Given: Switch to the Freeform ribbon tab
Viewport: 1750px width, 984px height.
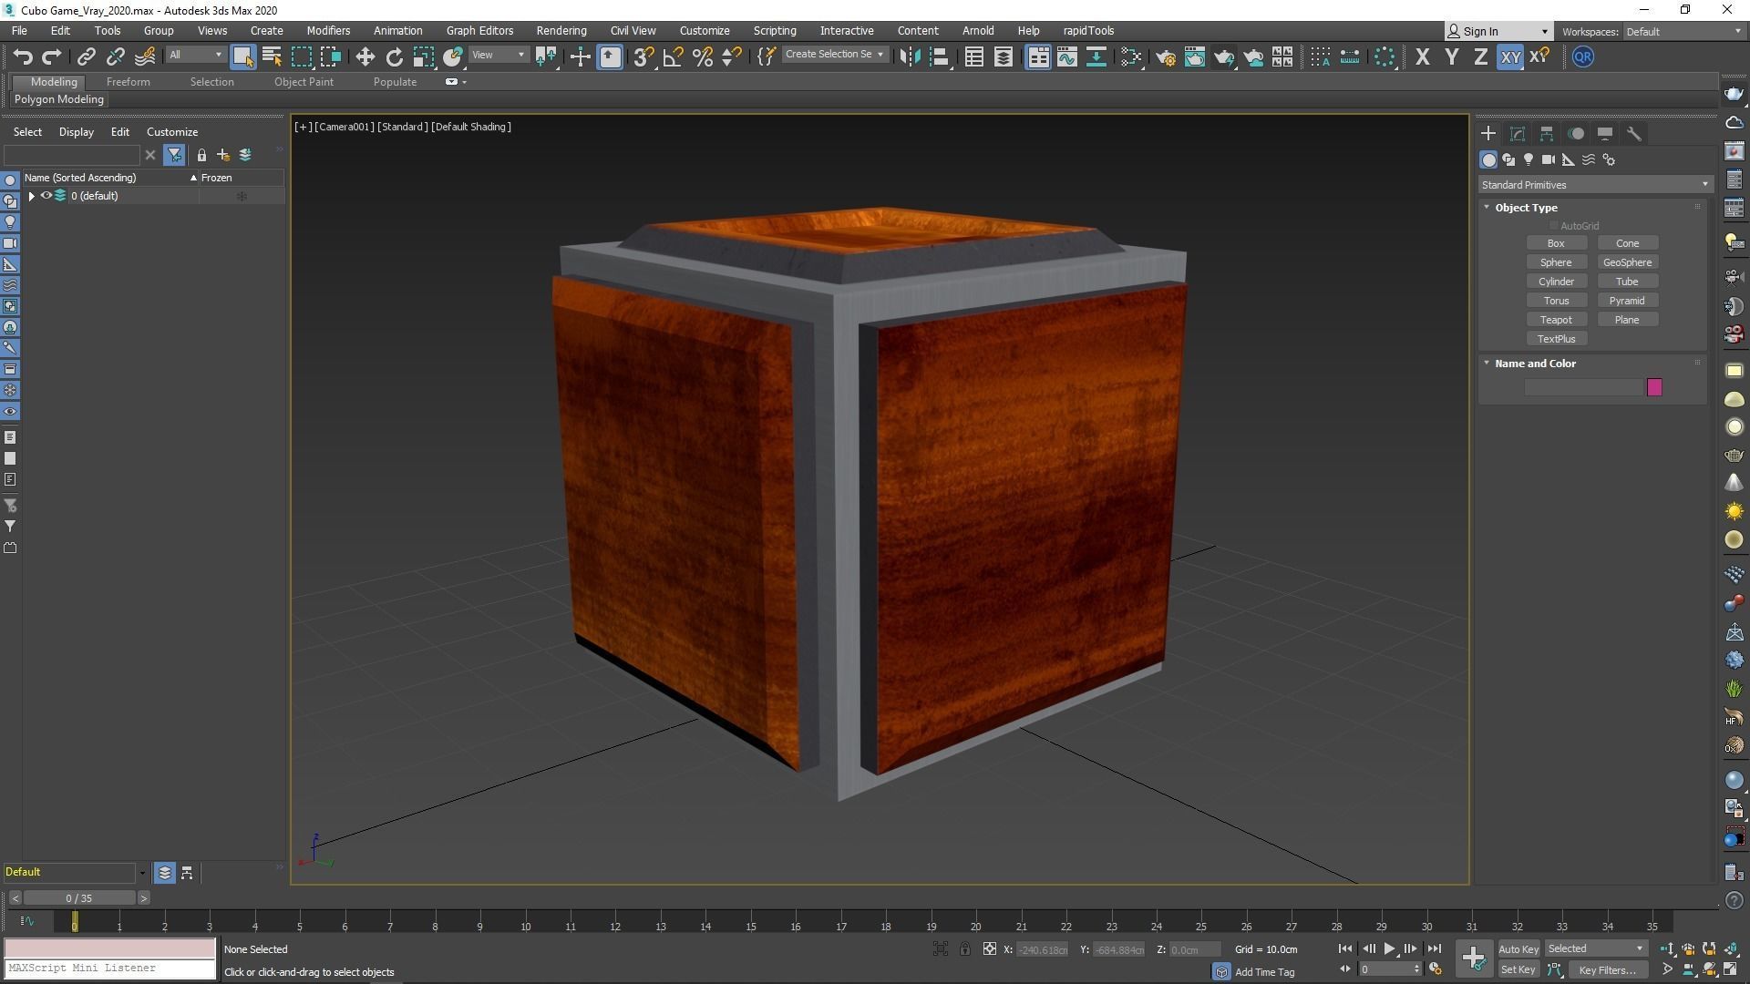Looking at the screenshot, I should coord(128,82).
